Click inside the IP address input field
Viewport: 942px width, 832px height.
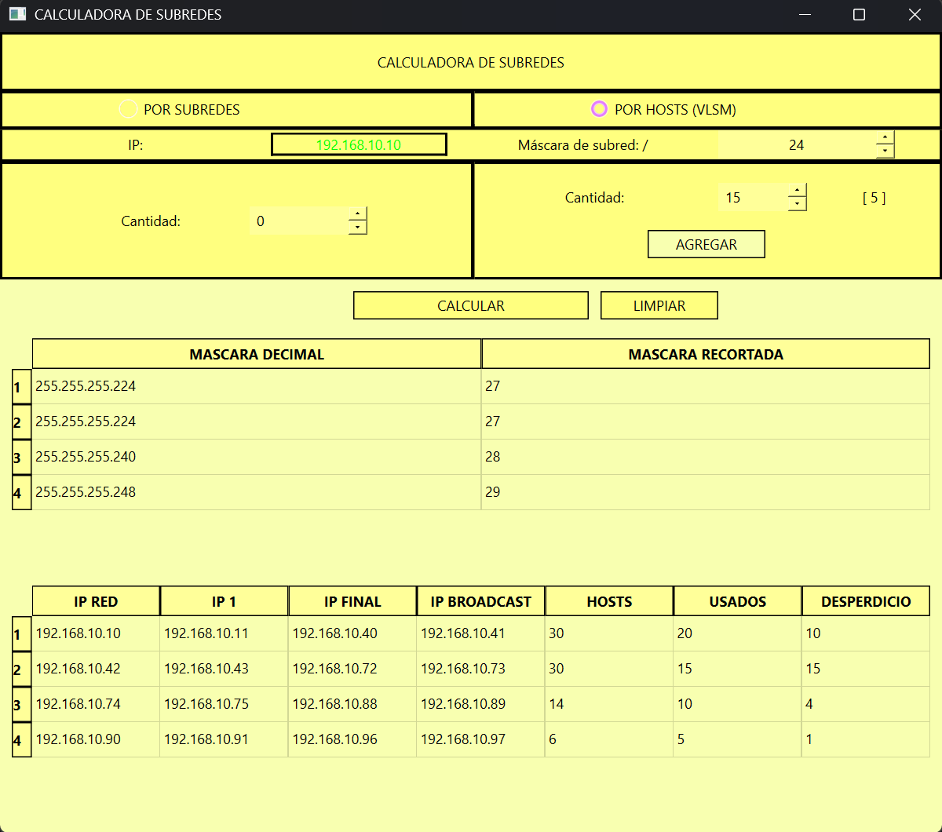(x=359, y=144)
